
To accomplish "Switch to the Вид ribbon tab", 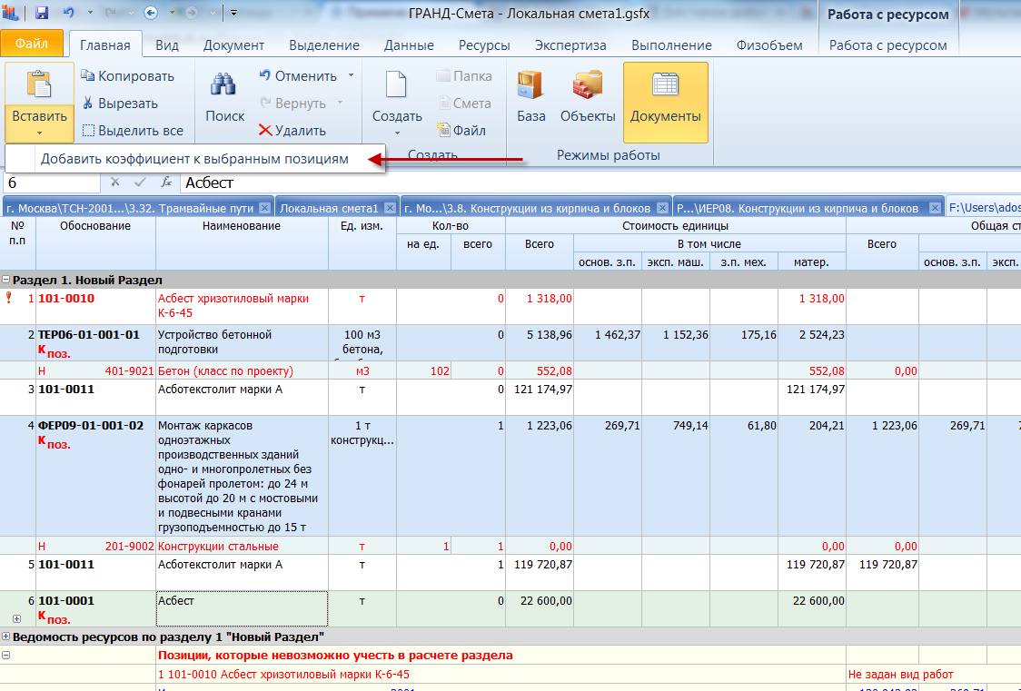I will click(x=167, y=45).
